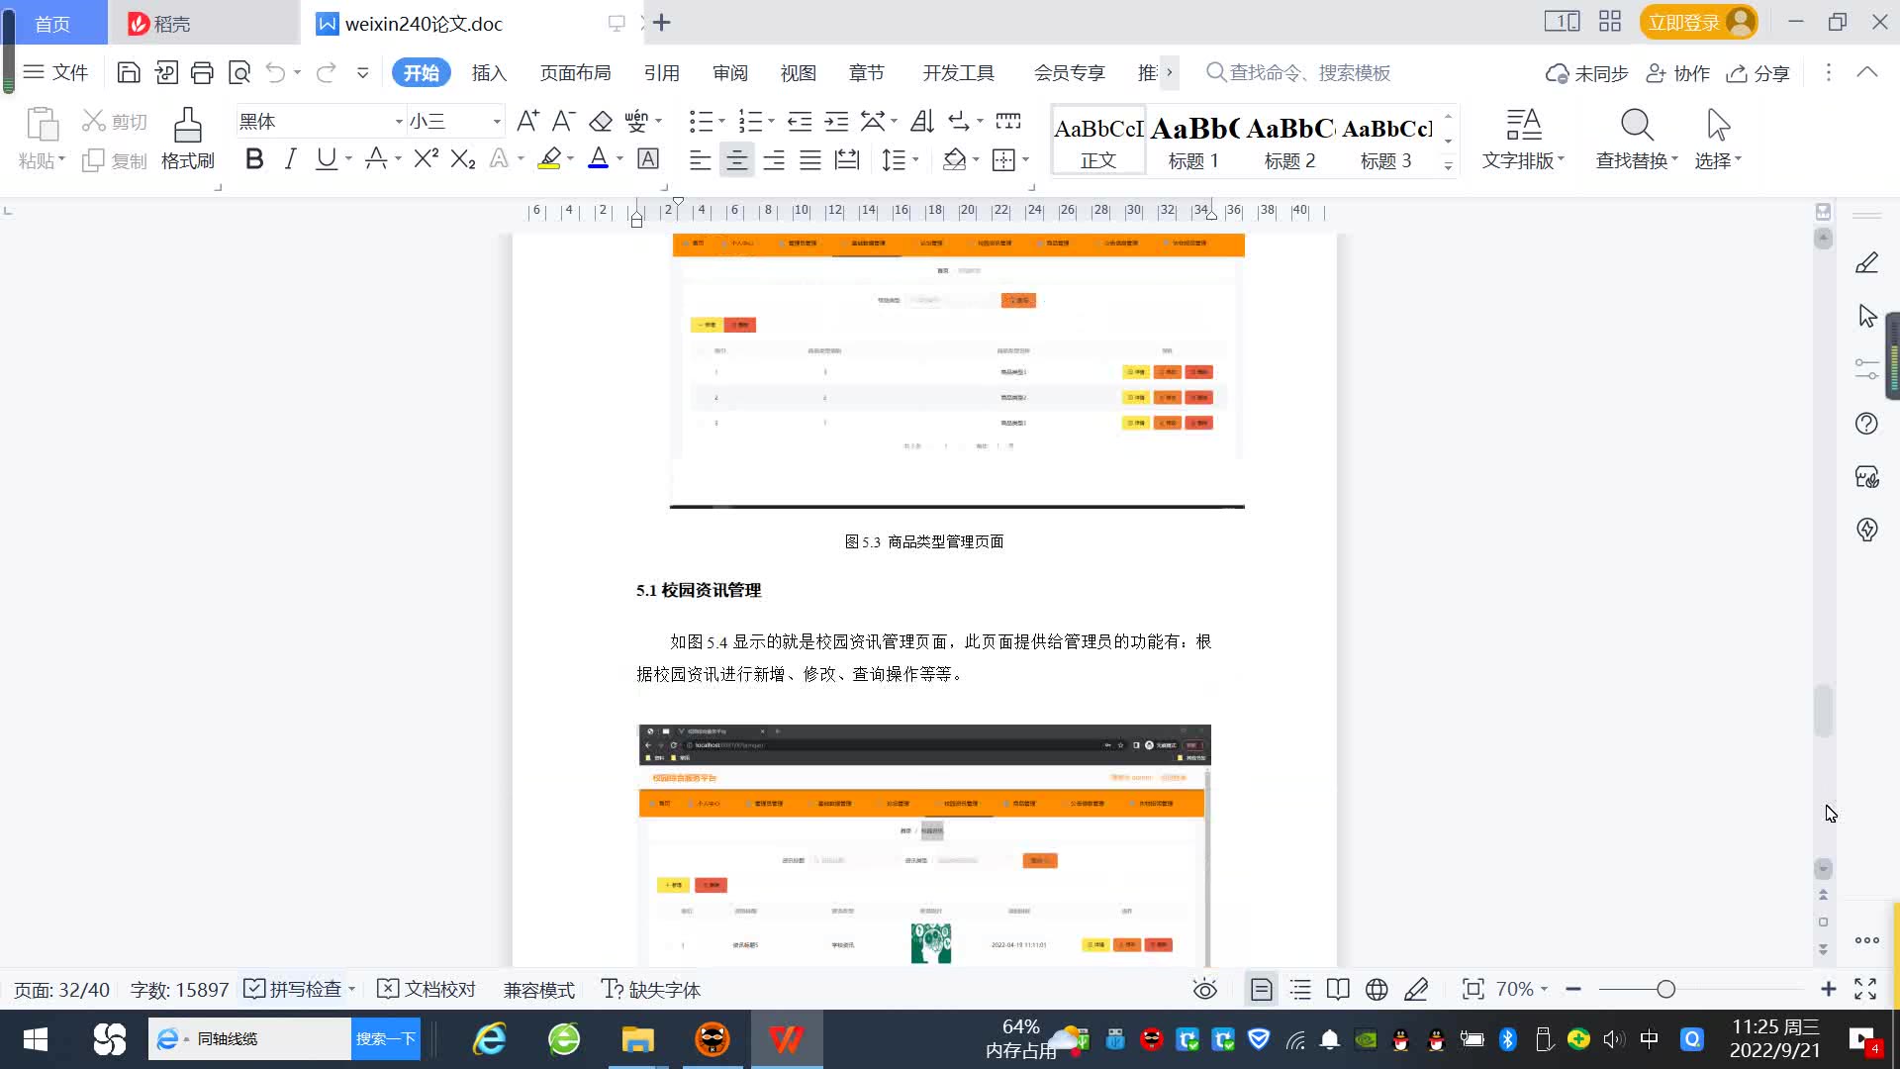Toggle Italic formatting

[290, 158]
